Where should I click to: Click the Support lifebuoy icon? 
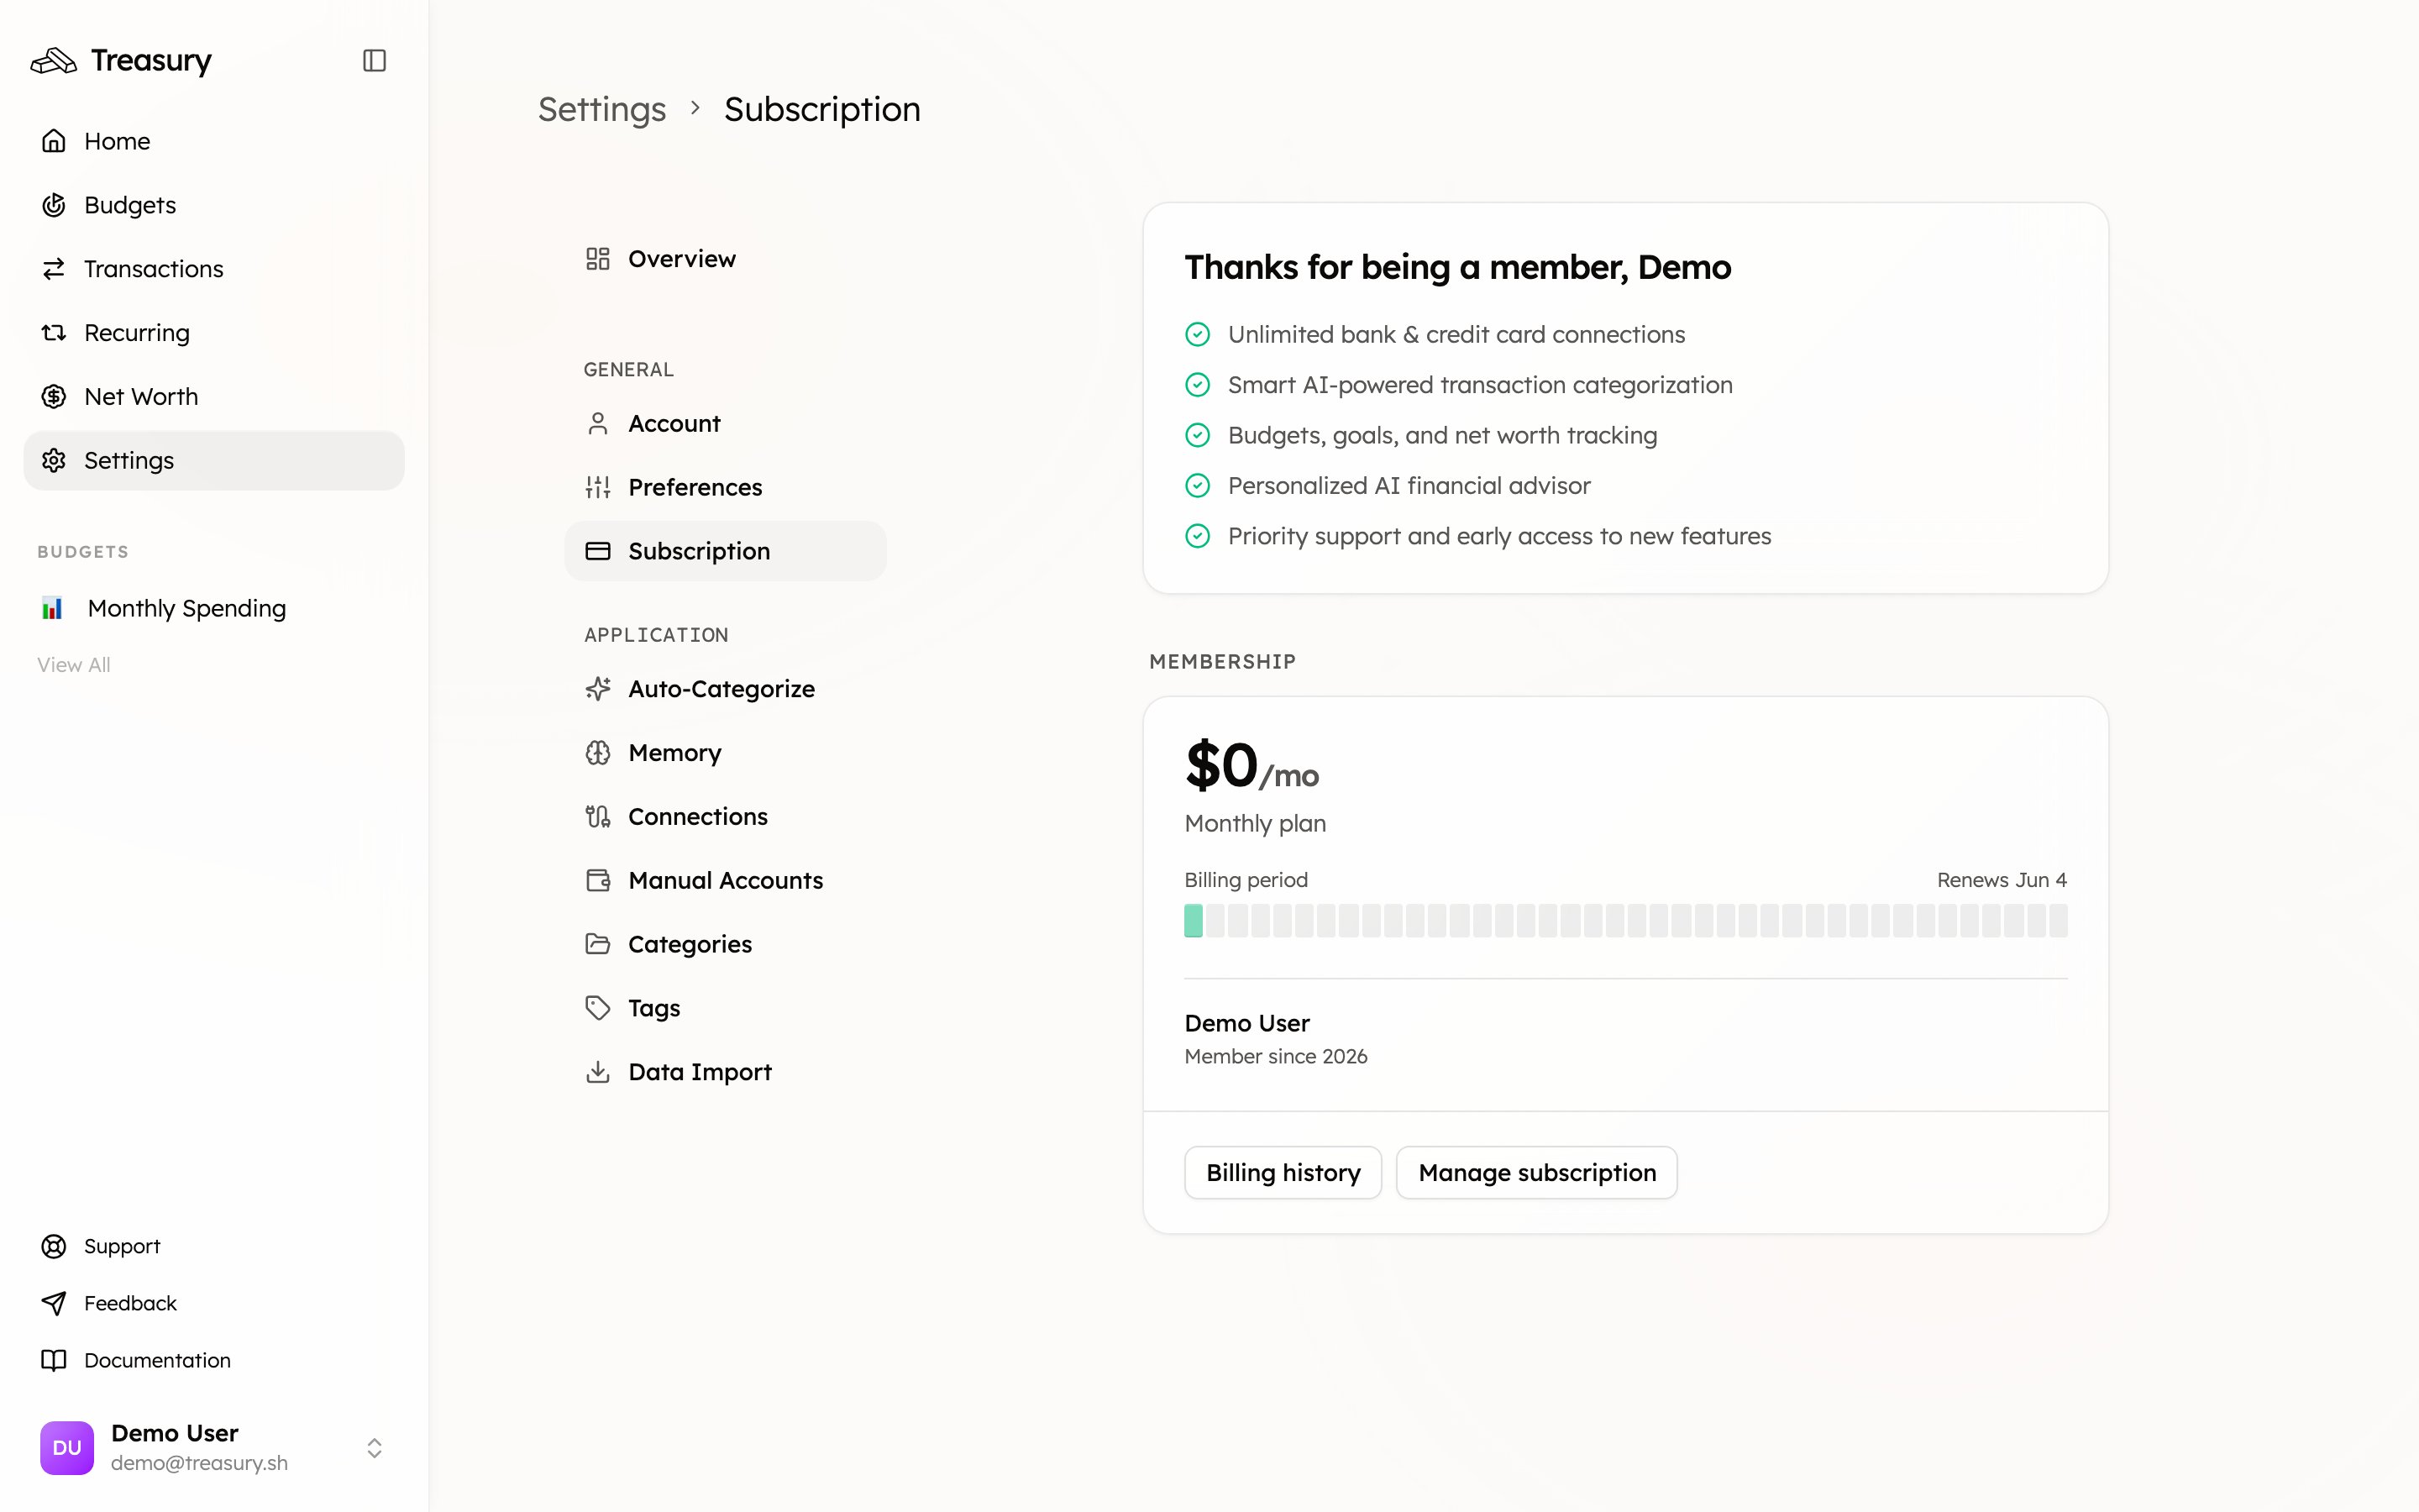point(54,1246)
